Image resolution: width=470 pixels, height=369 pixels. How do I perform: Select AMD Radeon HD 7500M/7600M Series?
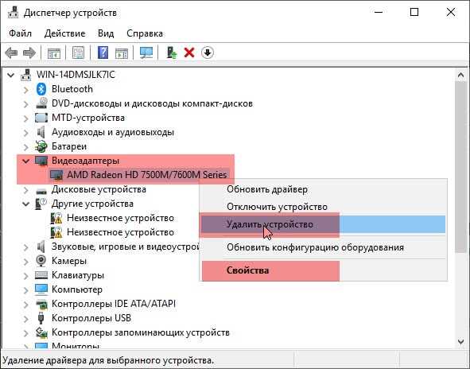pyautogui.click(x=146, y=175)
